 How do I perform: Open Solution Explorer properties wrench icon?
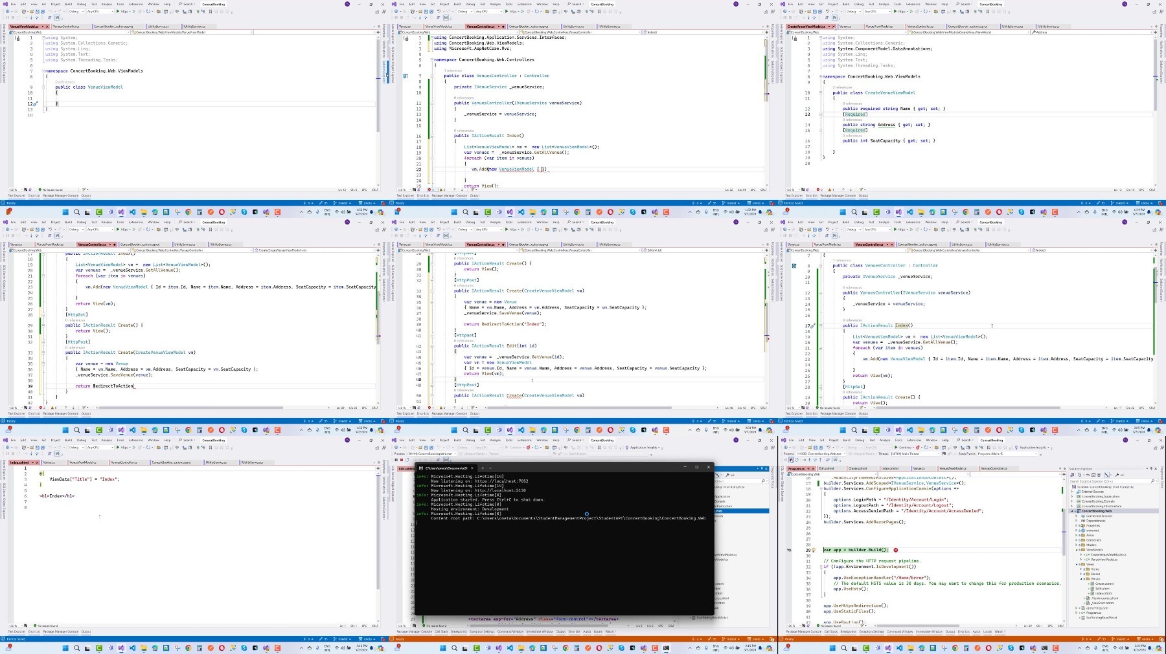pos(1117,475)
